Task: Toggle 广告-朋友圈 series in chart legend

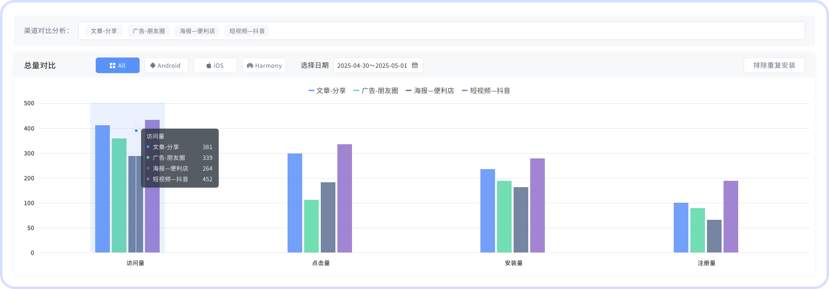Action: tap(376, 91)
